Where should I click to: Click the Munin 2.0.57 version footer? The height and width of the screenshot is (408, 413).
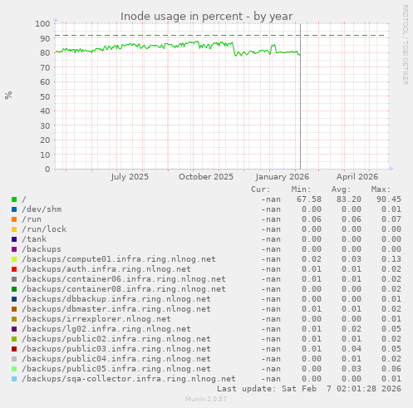tap(206, 399)
